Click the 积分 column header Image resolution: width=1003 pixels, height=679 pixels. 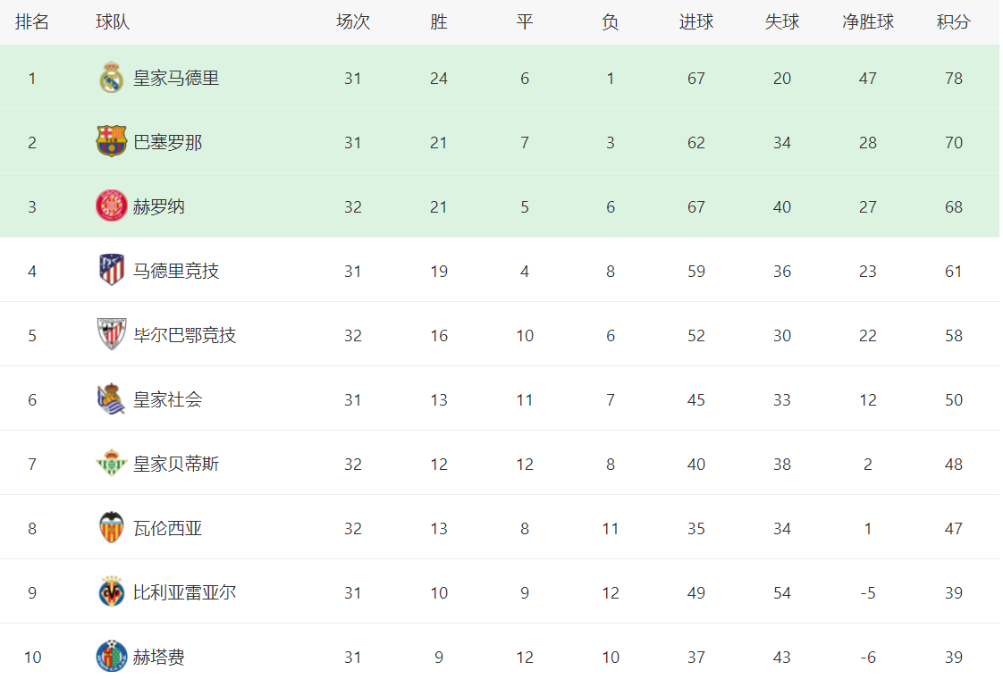tap(953, 22)
